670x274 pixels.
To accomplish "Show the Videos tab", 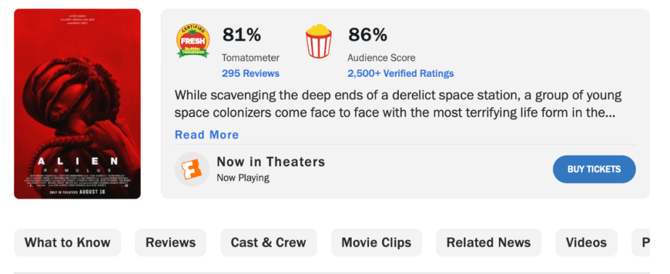I will tap(586, 242).
